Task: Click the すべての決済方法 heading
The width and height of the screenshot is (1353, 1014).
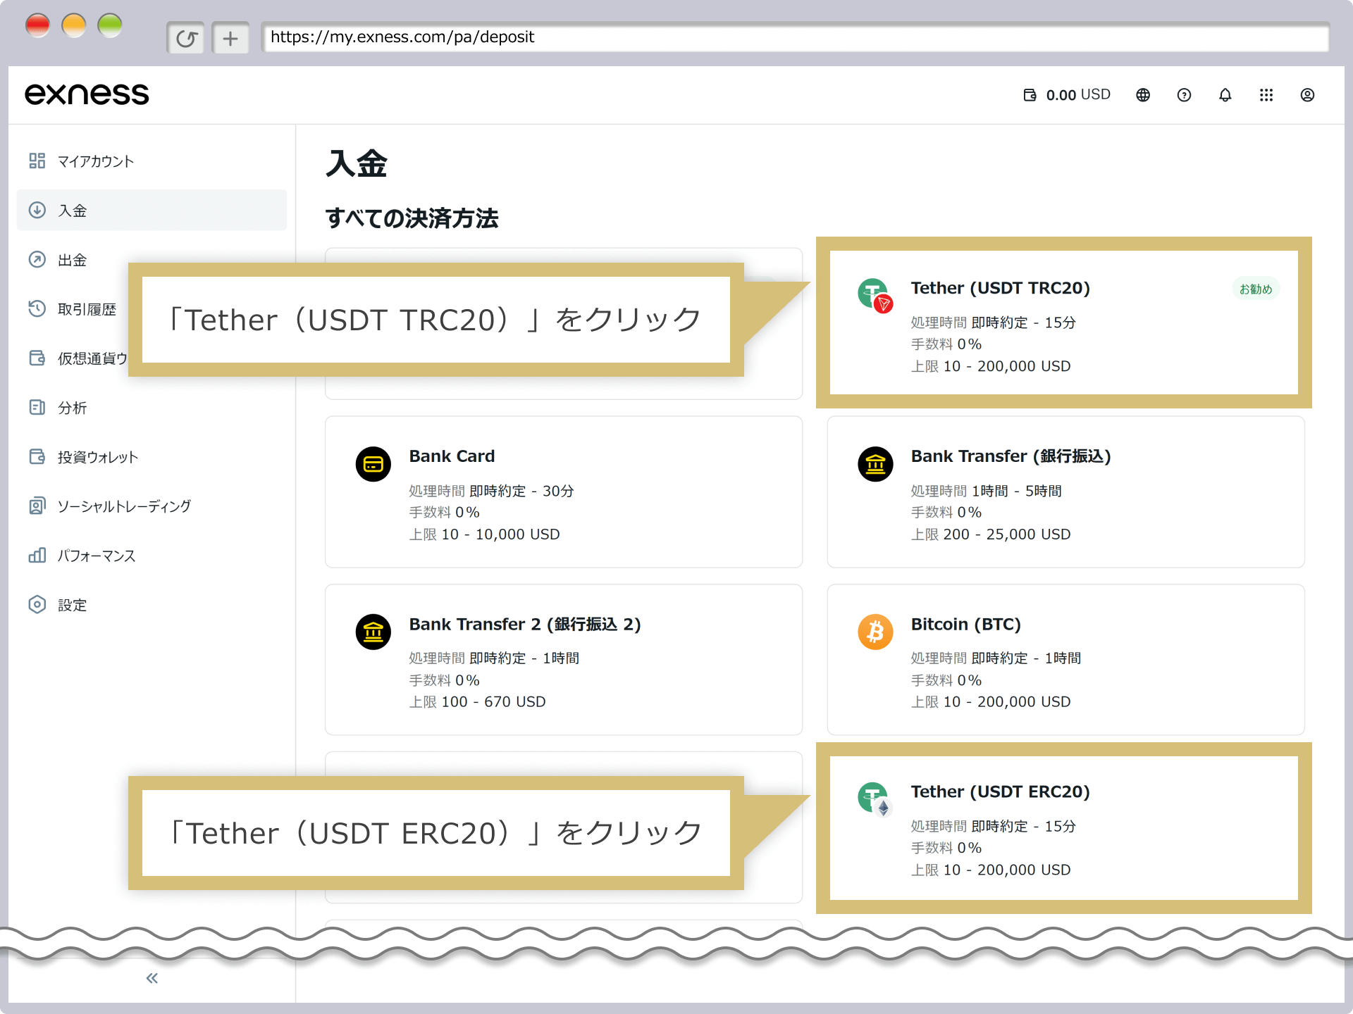Action: pyautogui.click(x=412, y=218)
